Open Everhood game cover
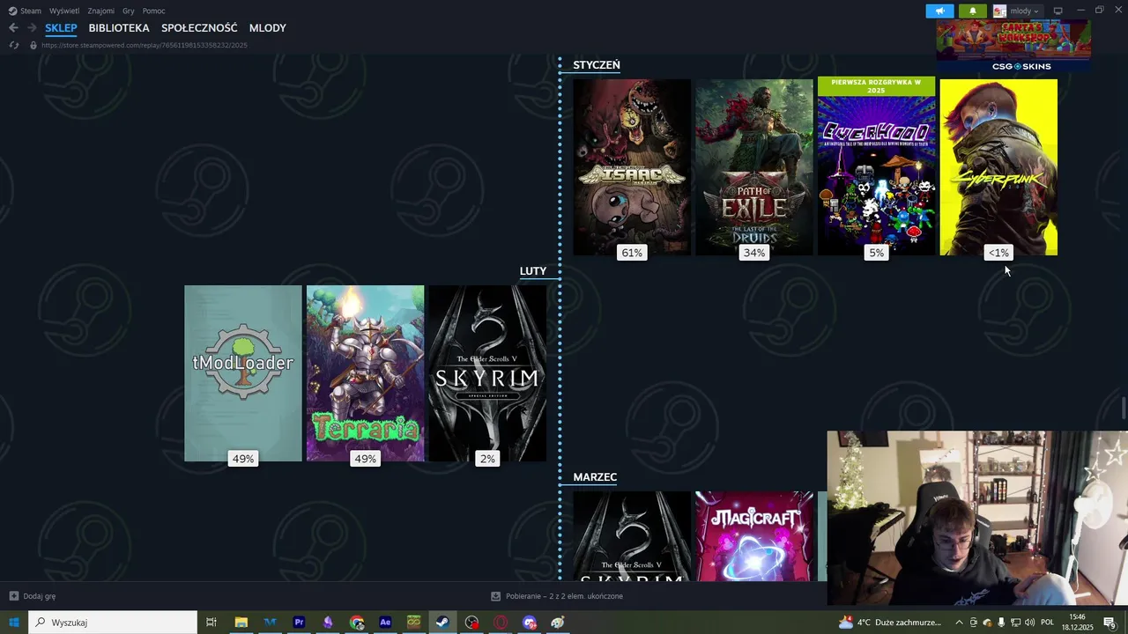The width and height of the screenshot is (1128, 634). point(876,167)
